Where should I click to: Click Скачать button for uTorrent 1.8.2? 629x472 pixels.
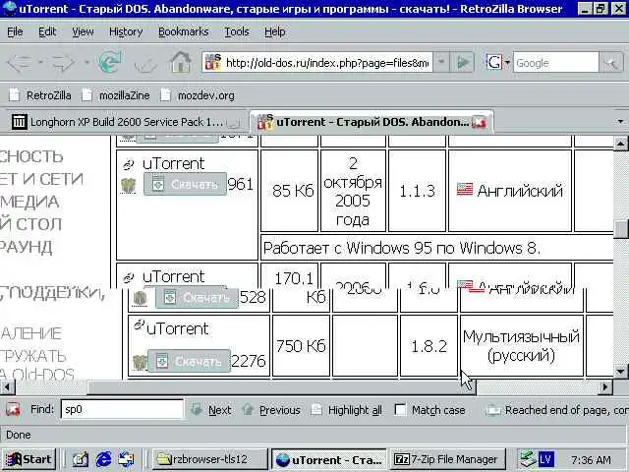(x=189, y=361)
